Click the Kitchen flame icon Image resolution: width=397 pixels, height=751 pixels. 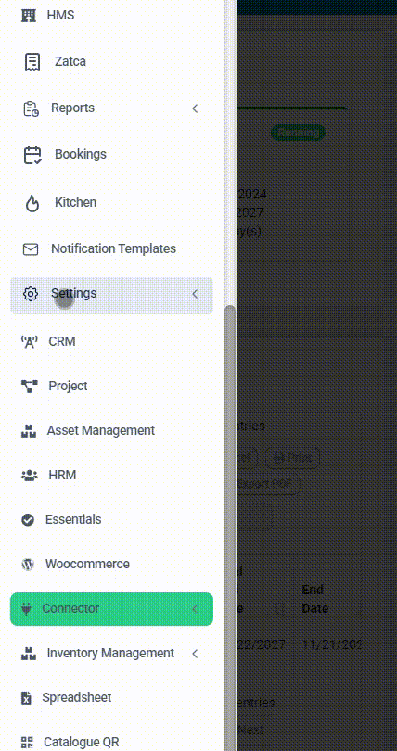[x=32, y=203]
